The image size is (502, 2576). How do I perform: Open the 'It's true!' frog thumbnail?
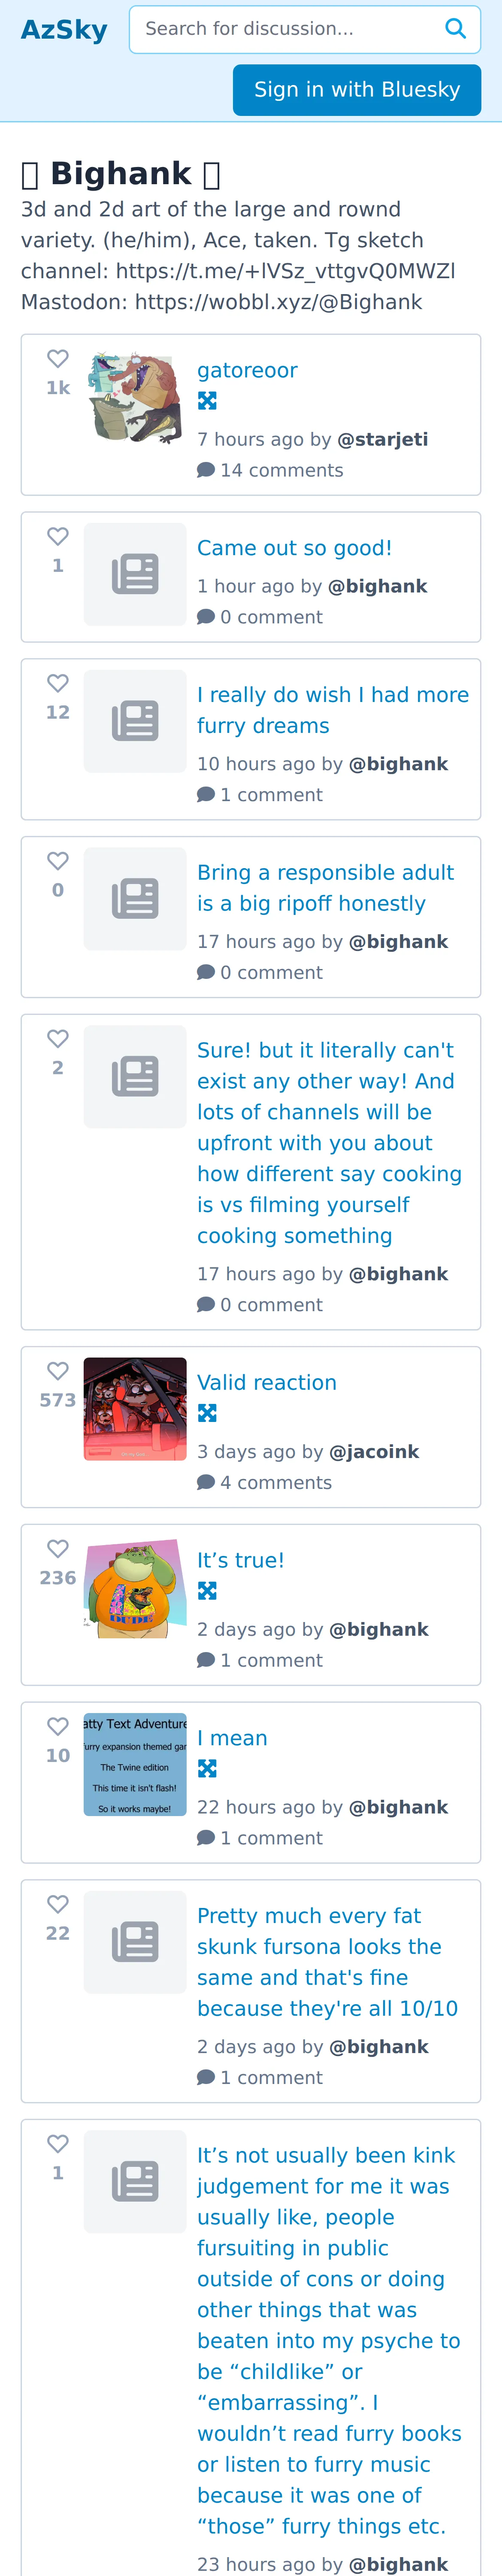(135, 1587)
